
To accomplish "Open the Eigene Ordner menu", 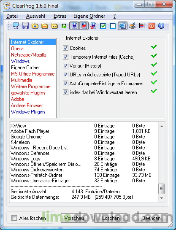I will click(x=89, y=16).
